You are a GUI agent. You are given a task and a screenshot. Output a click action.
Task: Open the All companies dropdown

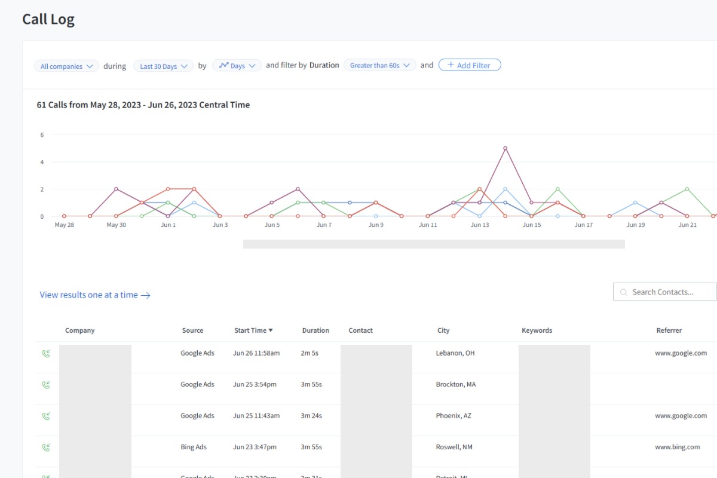click(66, 66)
